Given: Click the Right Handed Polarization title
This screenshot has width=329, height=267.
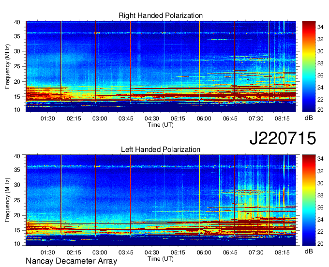Looking at the screenshot, I should tap(161, 15).
